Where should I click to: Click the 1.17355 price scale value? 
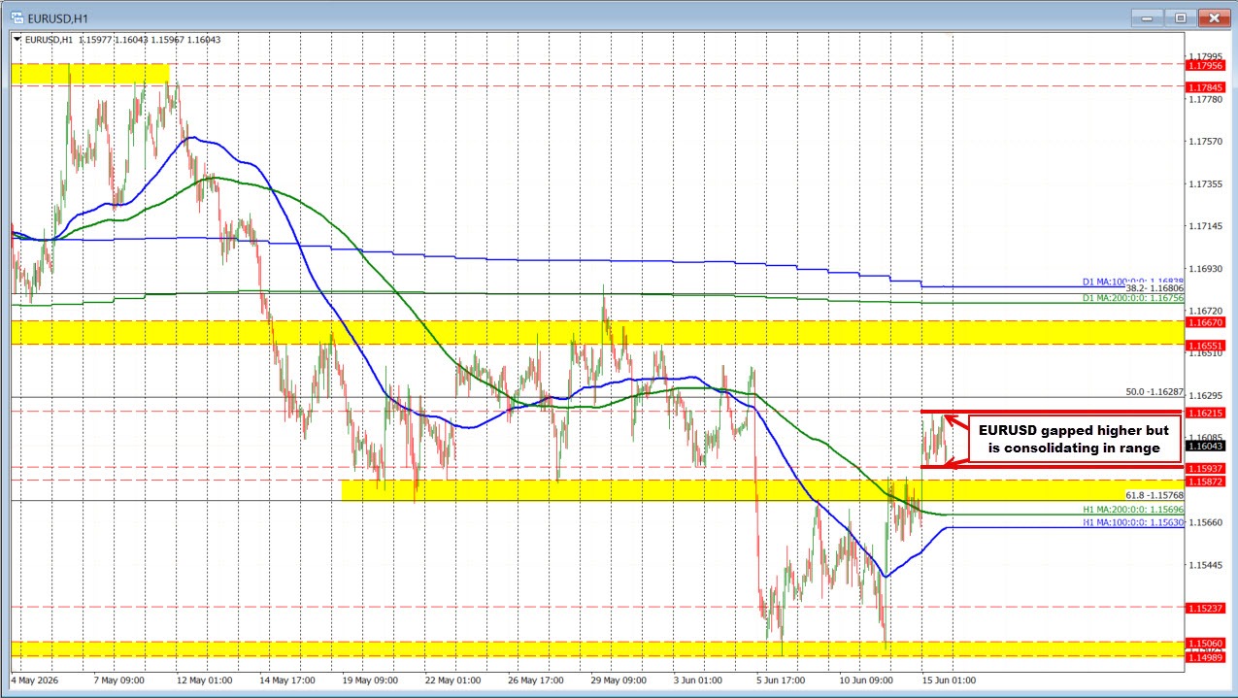click(x=1205, y=183)
